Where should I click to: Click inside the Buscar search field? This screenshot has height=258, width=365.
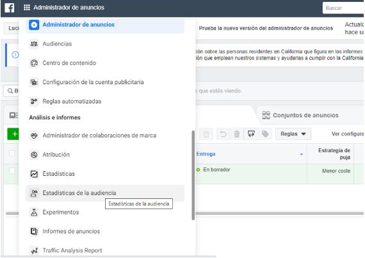[x=343, y=8]
